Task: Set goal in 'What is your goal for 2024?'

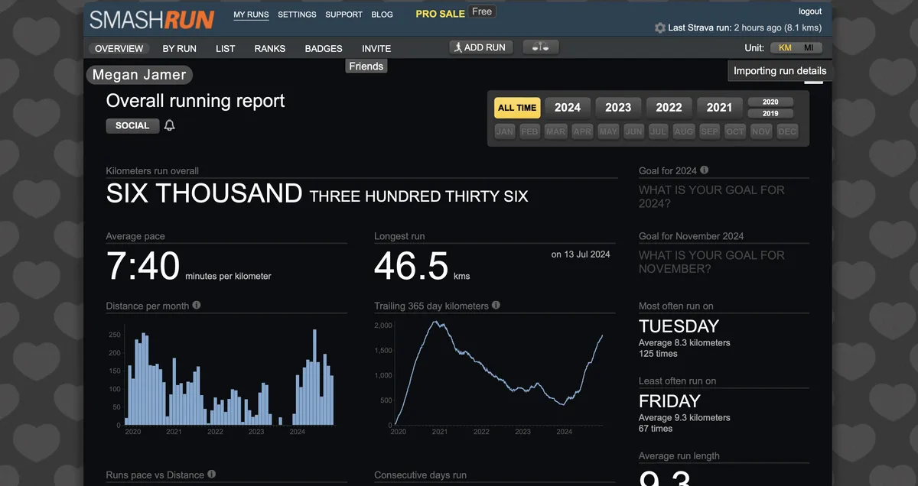Action: pyautogui.click(x=711, y=196)
